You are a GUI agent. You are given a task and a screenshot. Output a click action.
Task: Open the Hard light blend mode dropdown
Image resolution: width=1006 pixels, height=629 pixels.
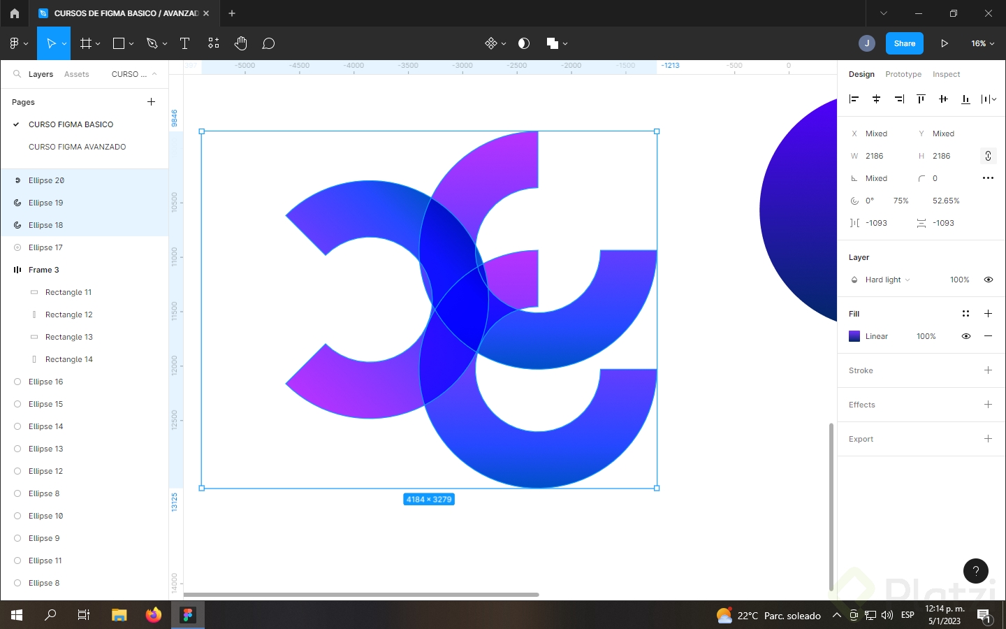tap(886, 280)
